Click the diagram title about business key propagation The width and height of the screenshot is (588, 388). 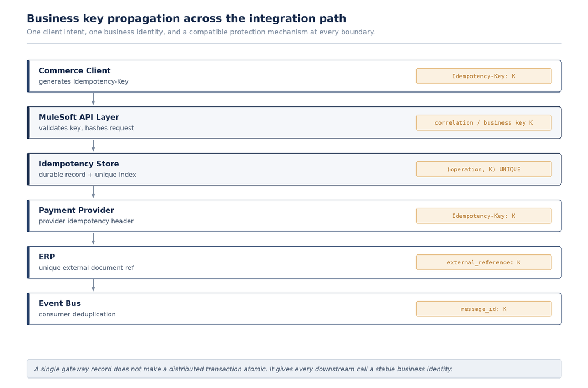coord(186,18)
